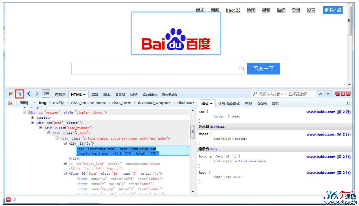Detach Firebug into a separate window
This screenshot has width=359, height=206.
pyautogui.click(x=343, y=94)
